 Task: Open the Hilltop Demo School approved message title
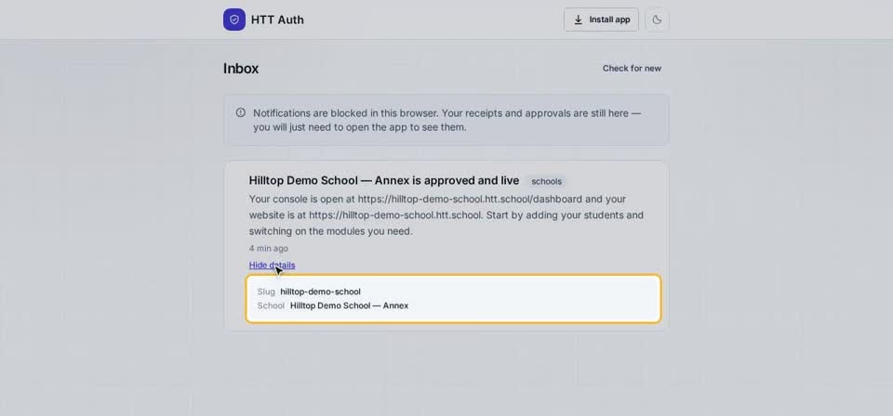click(384, 181)
